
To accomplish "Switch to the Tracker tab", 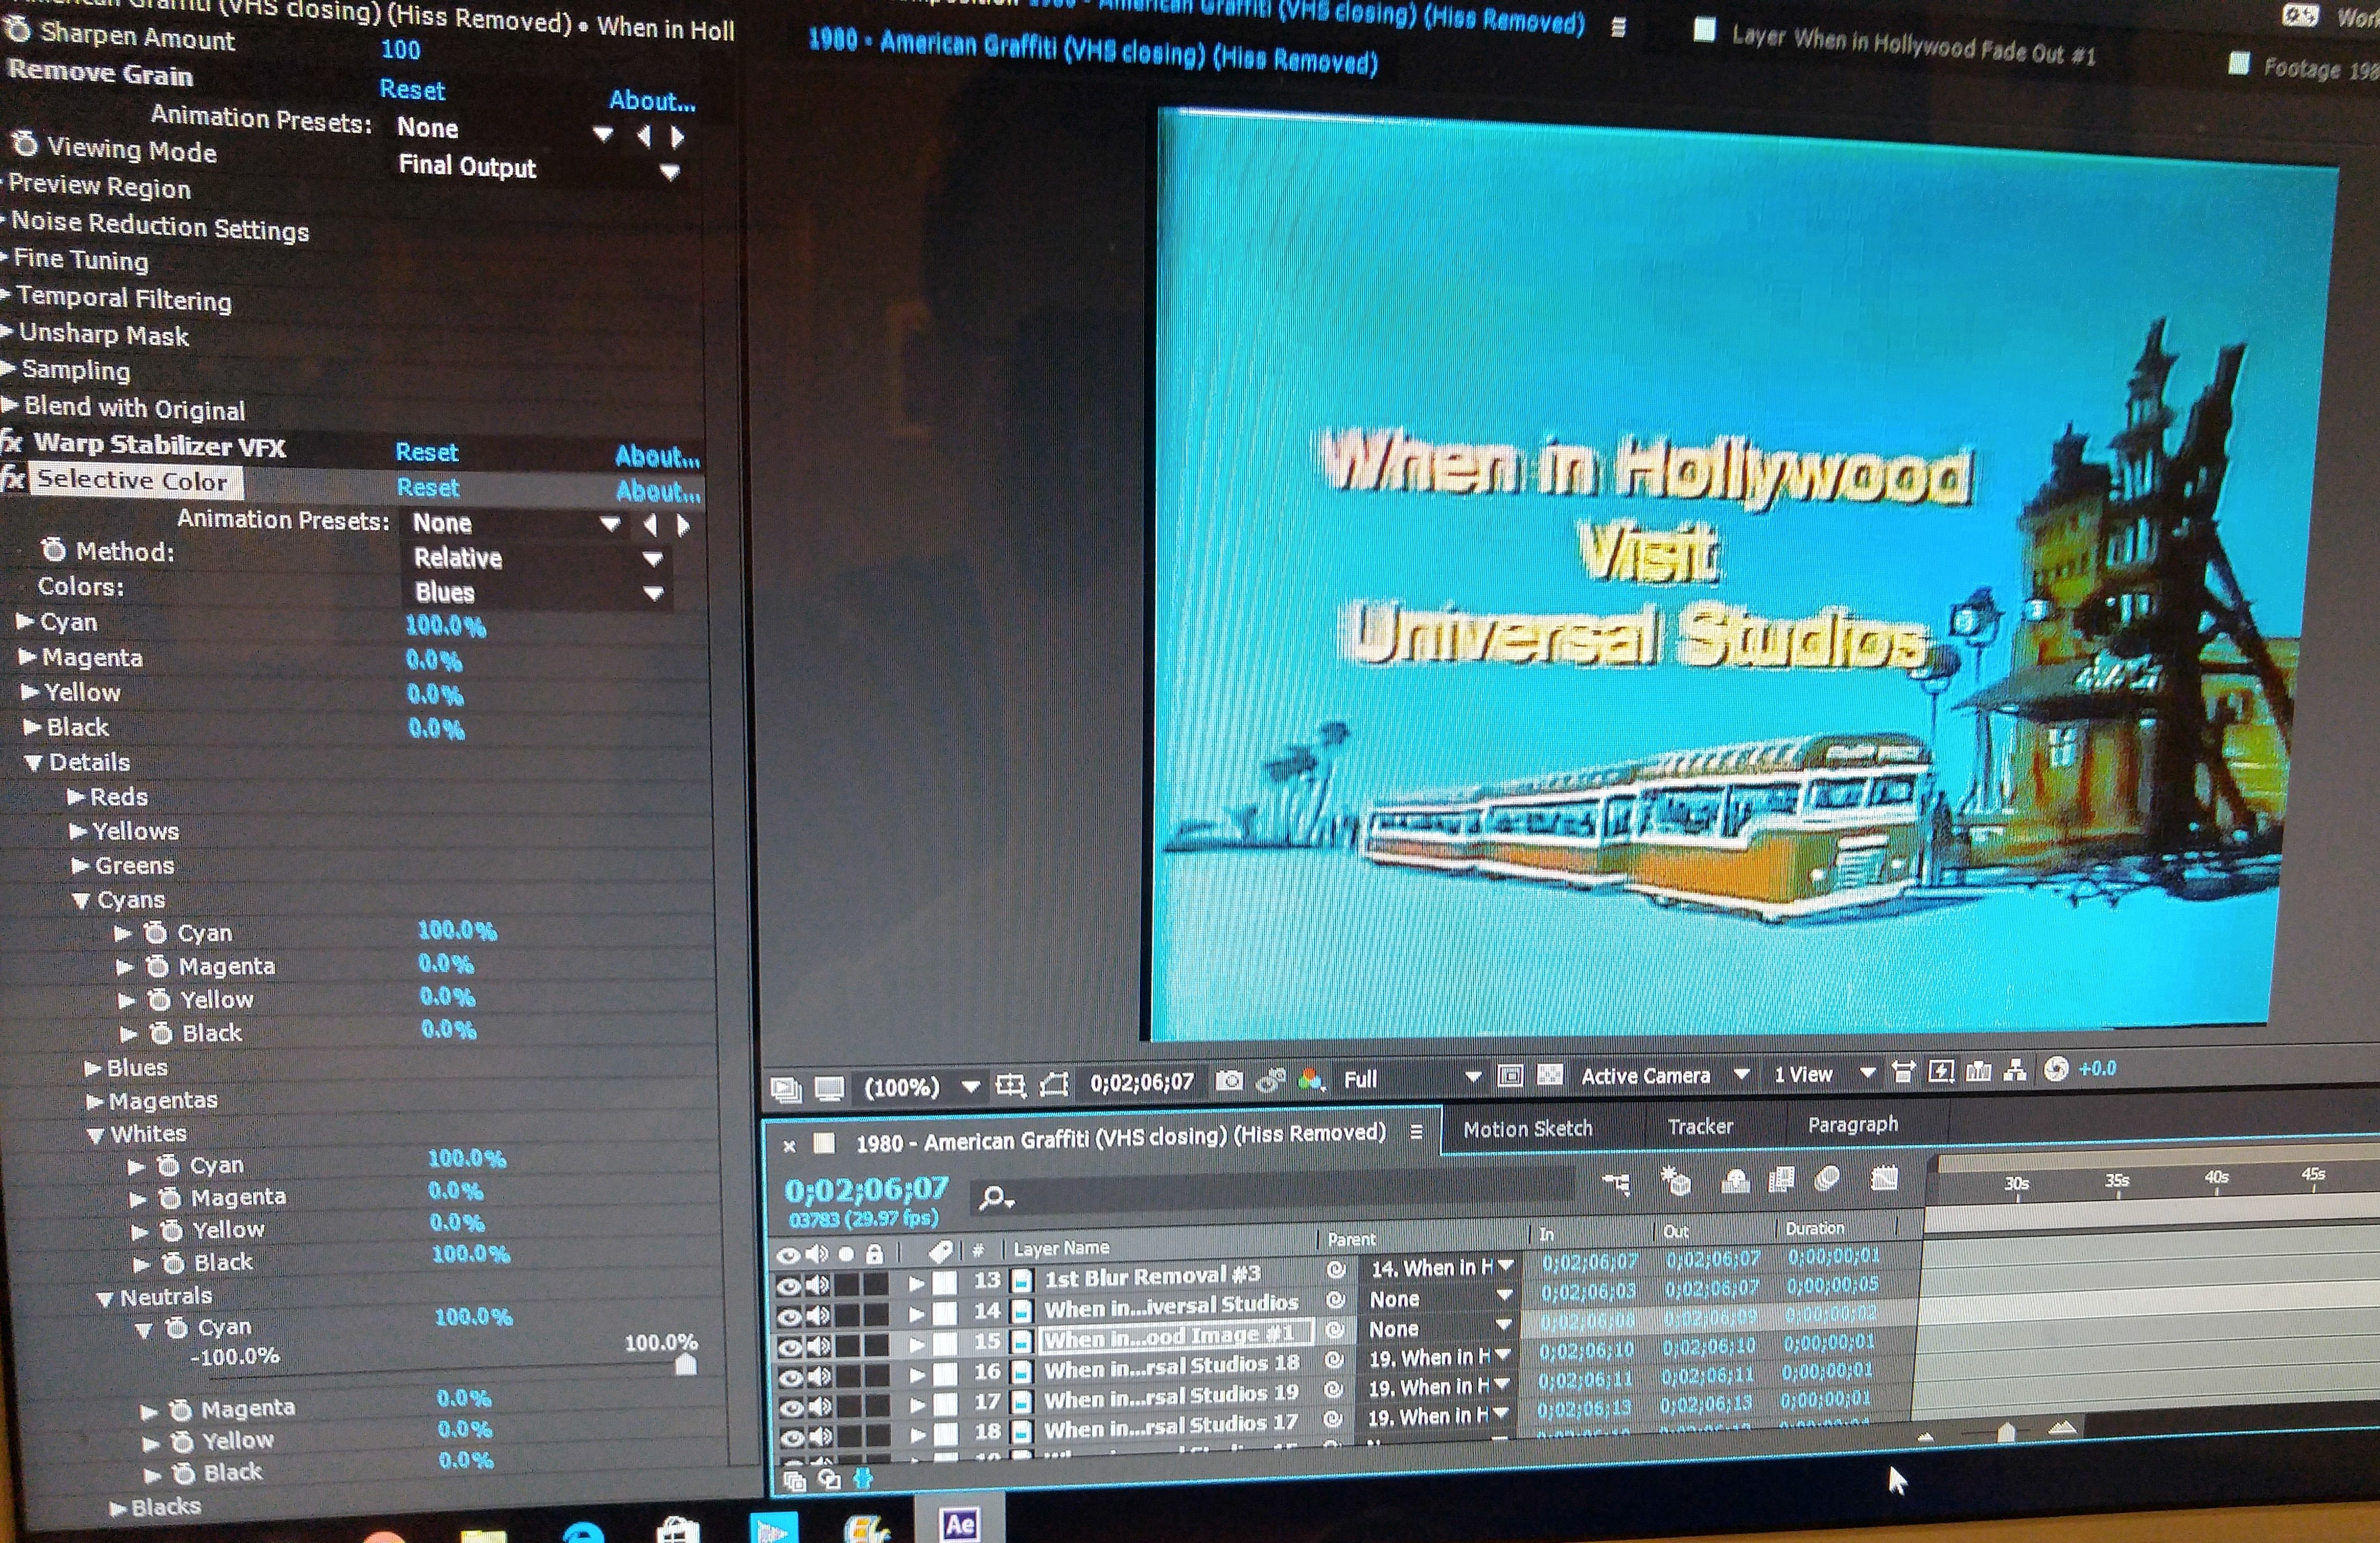I will pyautogui.click(x=1700, y=1126).
